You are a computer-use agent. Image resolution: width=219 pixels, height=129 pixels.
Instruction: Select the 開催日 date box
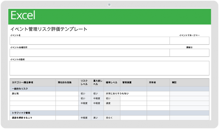pos(189,53)
